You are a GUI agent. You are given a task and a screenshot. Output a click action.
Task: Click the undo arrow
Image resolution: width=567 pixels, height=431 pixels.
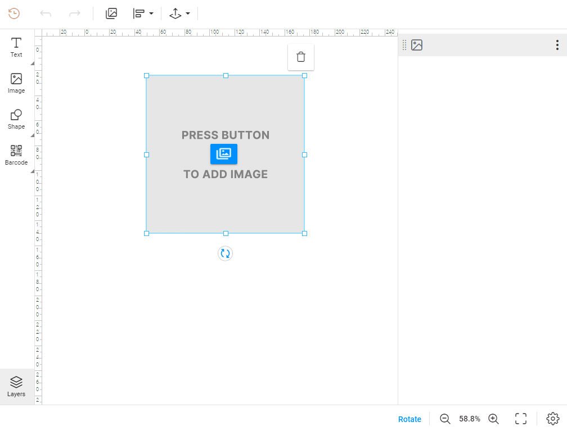point(46,13)
